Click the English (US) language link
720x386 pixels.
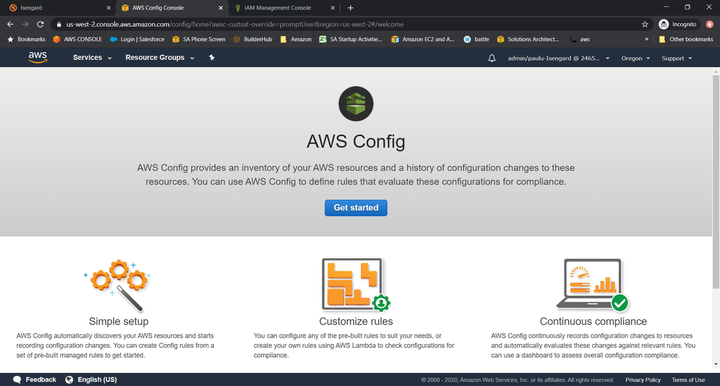97,380
